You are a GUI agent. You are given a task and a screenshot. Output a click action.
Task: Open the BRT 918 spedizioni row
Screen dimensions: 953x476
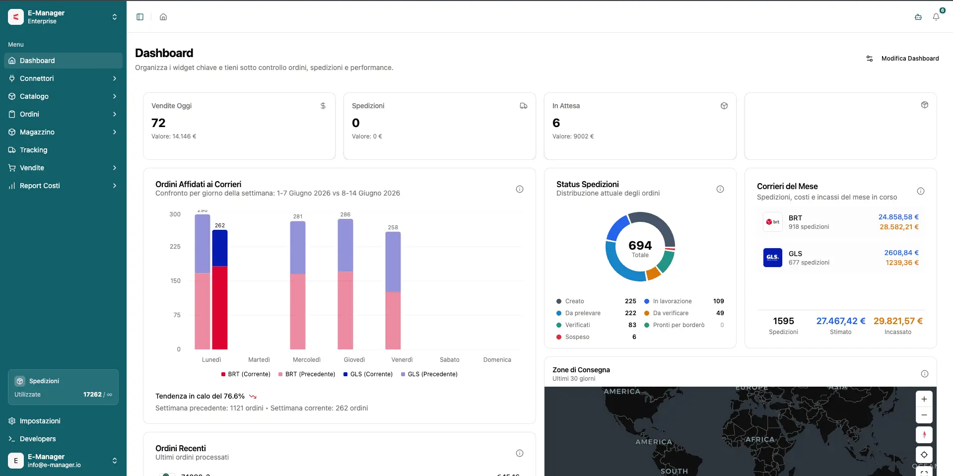(841, 222)
